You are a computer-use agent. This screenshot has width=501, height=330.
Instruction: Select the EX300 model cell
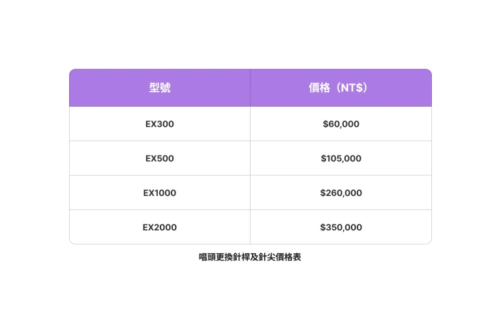[160, 124]
